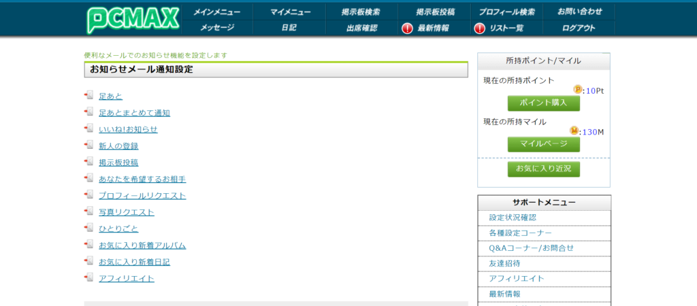Viewport: 697px width, 306px height.
Task: Open the あなたを希望するお相手 link
Action: 142,179
